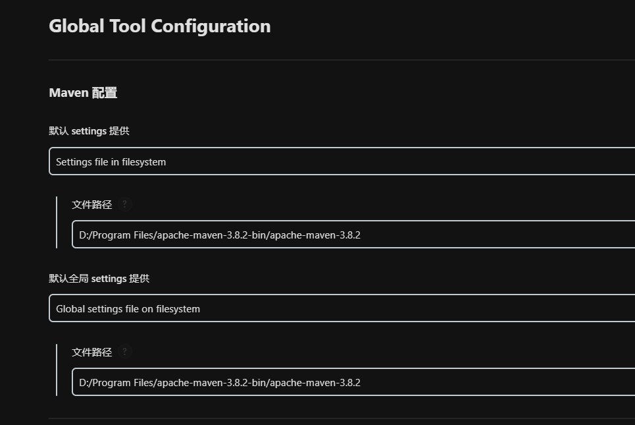Click vertical indent bar beside first file path
This screenshot has height=425, width=635.
point(57,222)
